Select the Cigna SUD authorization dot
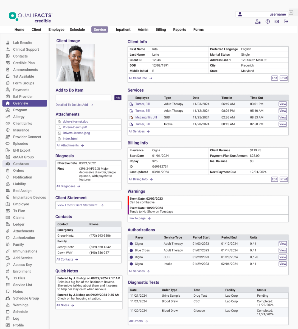 131,257
